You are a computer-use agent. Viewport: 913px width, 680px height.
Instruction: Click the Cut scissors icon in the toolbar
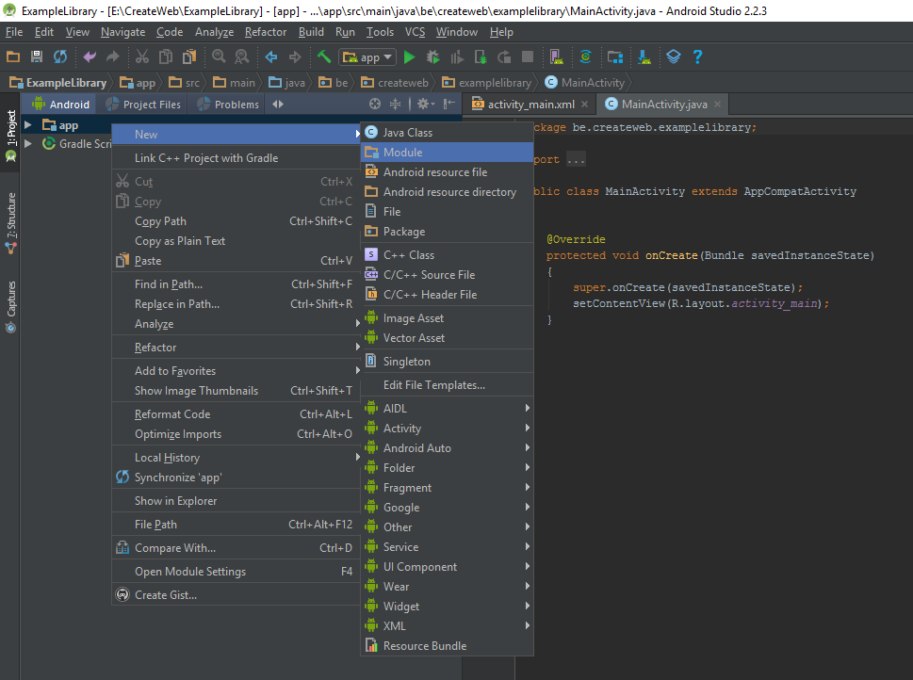[141, 57]
